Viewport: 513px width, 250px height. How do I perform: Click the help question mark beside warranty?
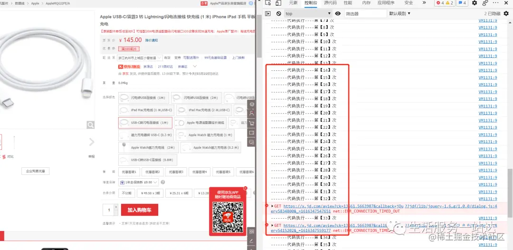[163, 182]
